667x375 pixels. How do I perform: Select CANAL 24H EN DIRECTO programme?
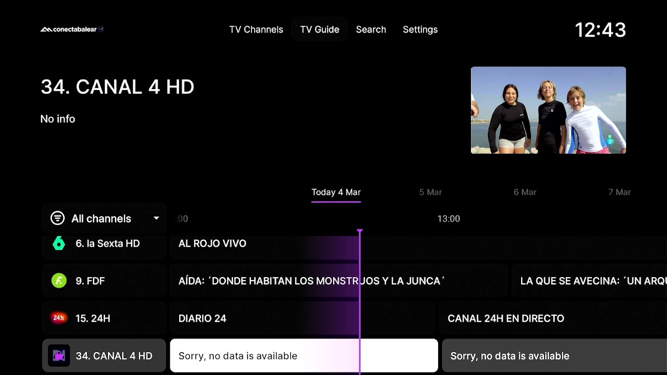click(x=553, y=318)
